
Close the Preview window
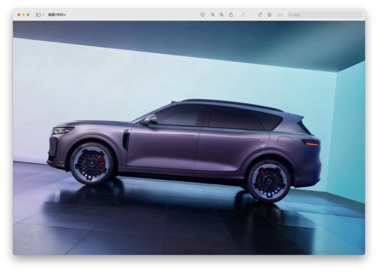pyautogui.click(x=19, y=15)
